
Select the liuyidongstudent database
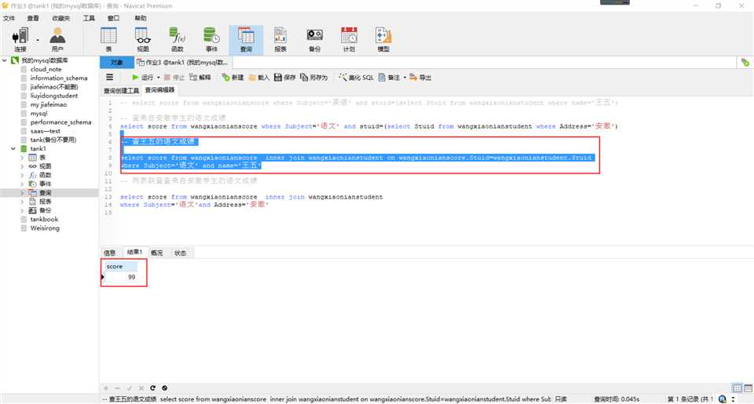click(54, 96)
